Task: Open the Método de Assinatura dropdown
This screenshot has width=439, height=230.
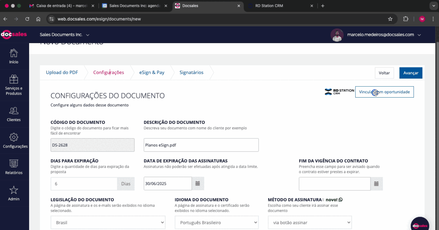Action: [310, 222]
